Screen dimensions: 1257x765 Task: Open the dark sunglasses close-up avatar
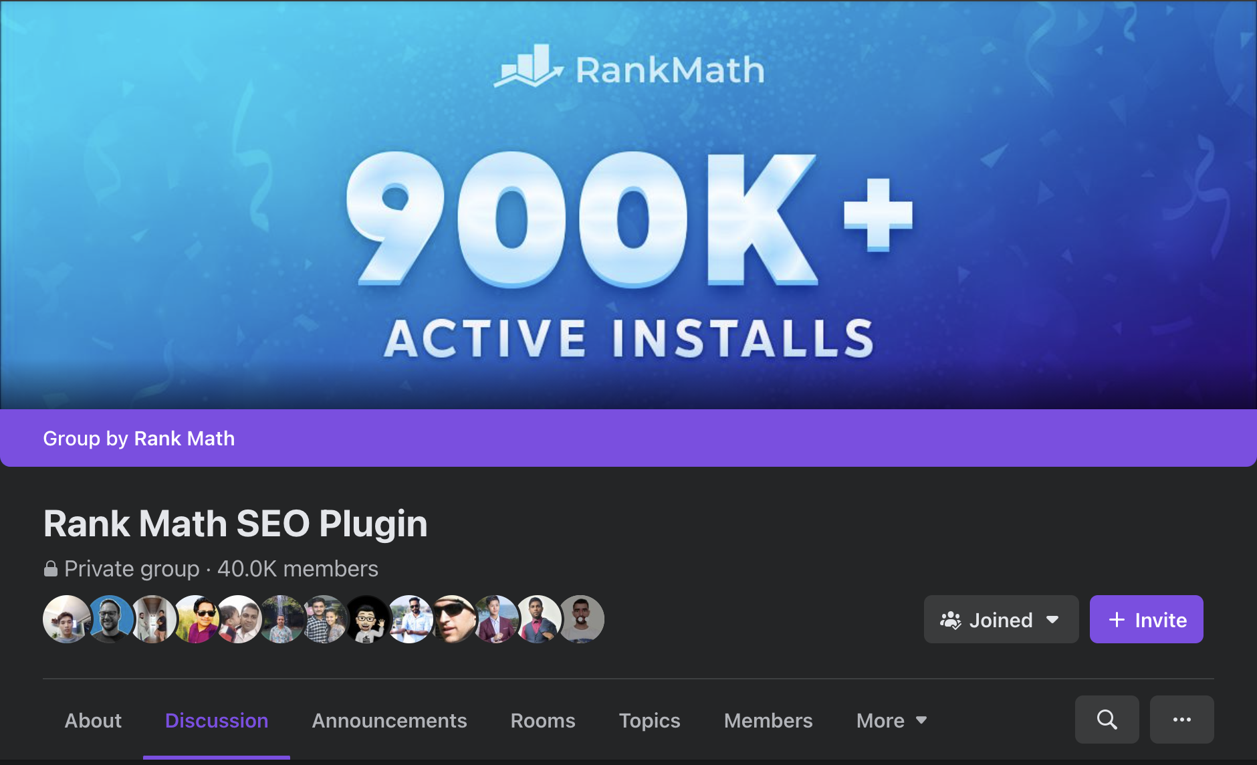(453, 619)
